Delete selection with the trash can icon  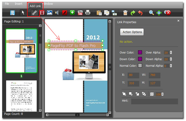click(125, 13)
